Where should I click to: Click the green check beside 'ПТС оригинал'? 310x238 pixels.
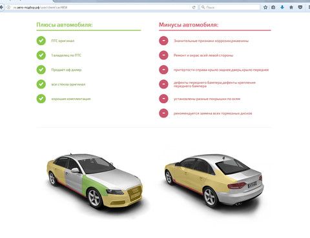[41, 41]
